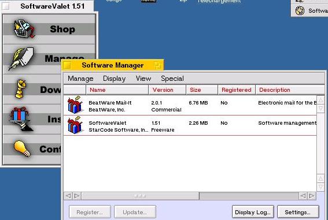Click the greyed Update... button
The image size is (328, 220).
(x=135, y=212)
